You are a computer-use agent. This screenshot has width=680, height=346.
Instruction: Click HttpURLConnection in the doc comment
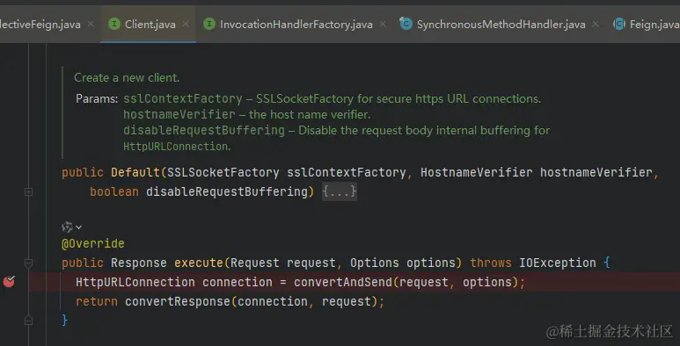175,147
